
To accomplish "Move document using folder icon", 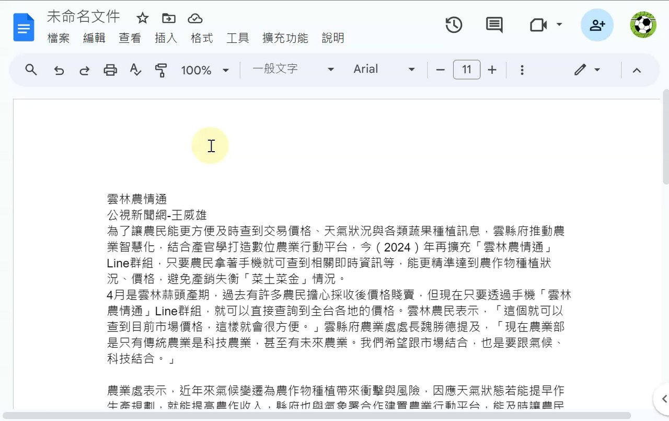I will (x=169, y=19).
